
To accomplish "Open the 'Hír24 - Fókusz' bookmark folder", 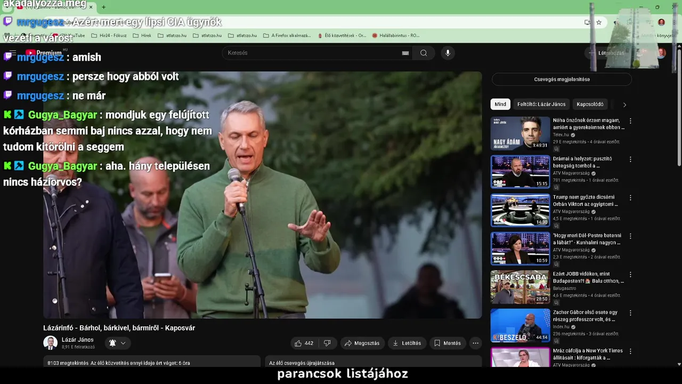I will point(109,36).
